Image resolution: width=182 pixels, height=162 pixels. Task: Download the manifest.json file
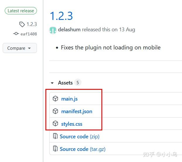[77, 111]
